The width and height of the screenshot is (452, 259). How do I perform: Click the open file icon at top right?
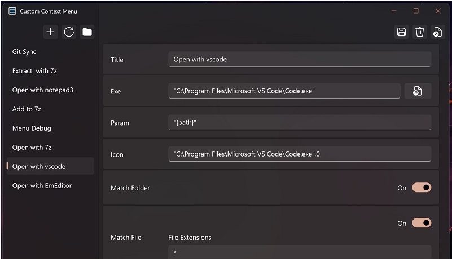click(x=437, y=32)
